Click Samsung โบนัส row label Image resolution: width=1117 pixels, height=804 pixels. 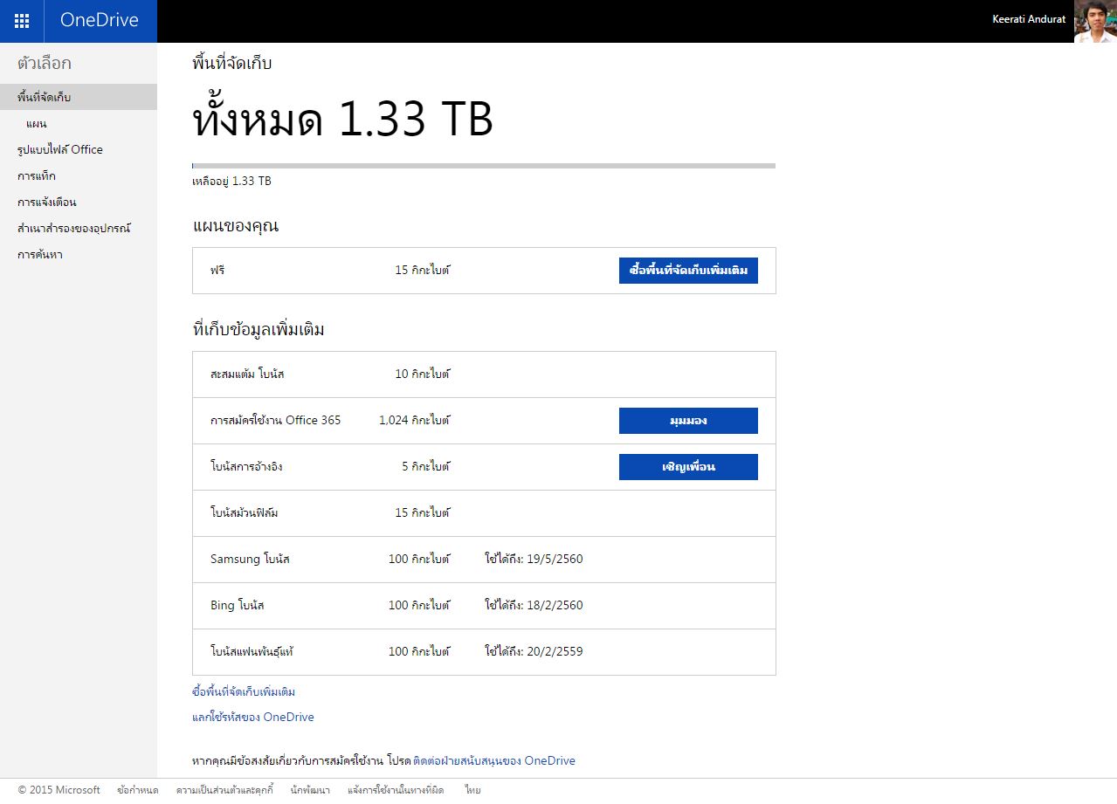[x=250, y=560]
